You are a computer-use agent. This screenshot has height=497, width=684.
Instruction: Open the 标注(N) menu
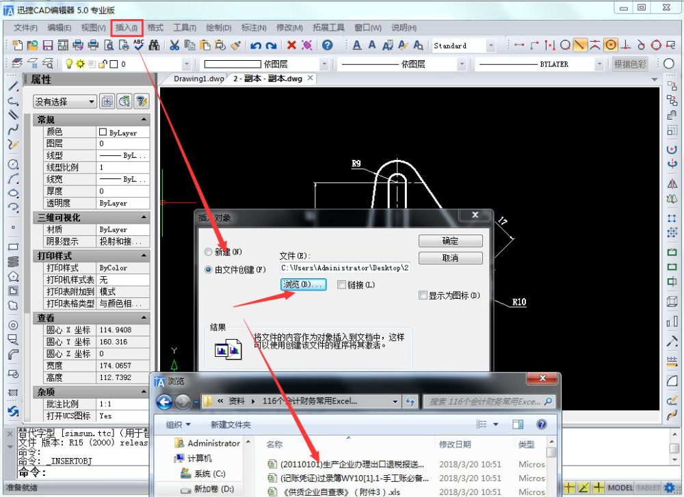click(254, 27)
